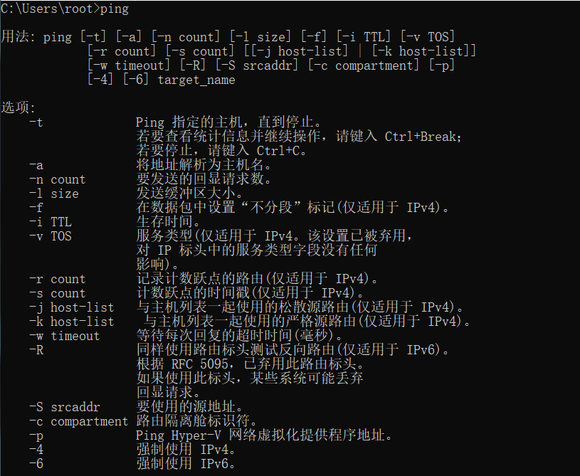Click "-c compartment" in the options list
The image size is (580, 476).
78,421
